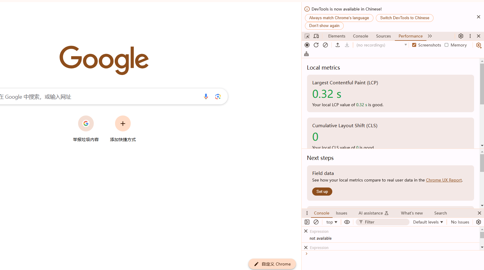Search by image with Google Lens icon
Screen dimensions: 484x270
coord(218,96)
